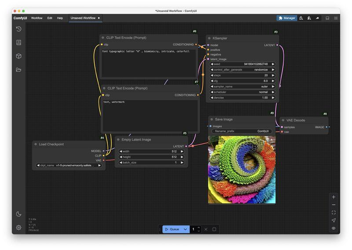
Task: Next scheduler option via right arrow
Action: (x=273, y=92)
